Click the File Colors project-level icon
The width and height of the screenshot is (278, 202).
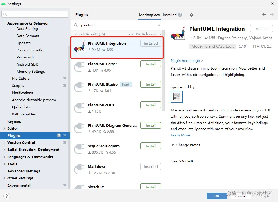tap(64, 78)
